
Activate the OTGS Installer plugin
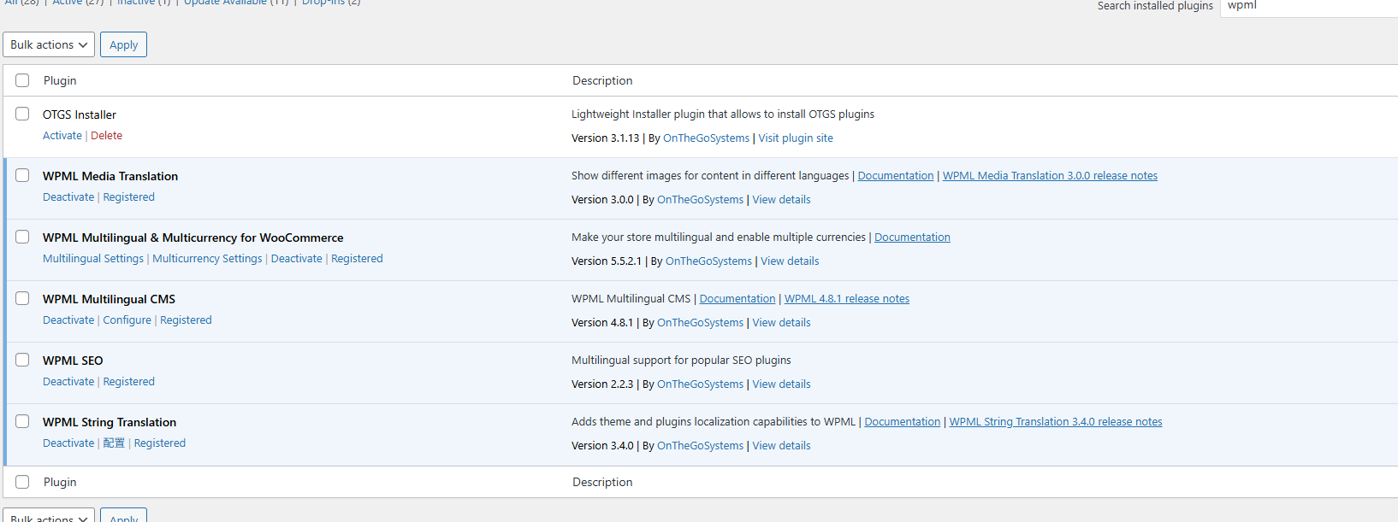coord(62,136)
